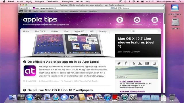Click the site search field in the navigation bar
The height and width of the screenshot is (103, 184).
tap(144, 31)
